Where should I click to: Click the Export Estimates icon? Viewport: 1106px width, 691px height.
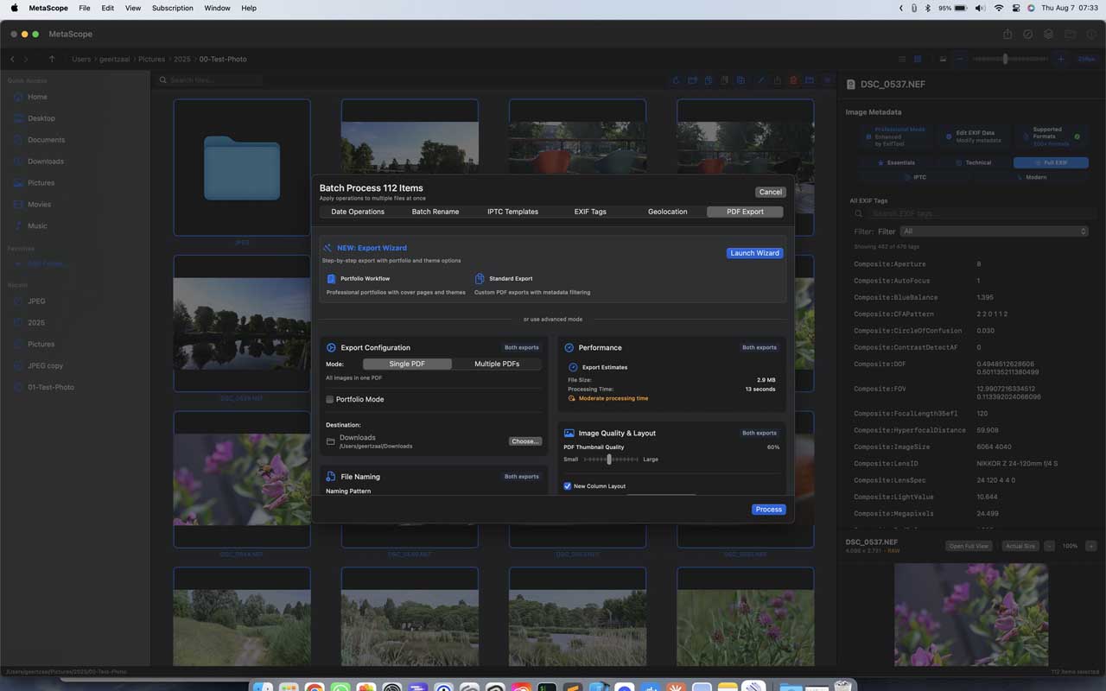(x=573, y=367)
